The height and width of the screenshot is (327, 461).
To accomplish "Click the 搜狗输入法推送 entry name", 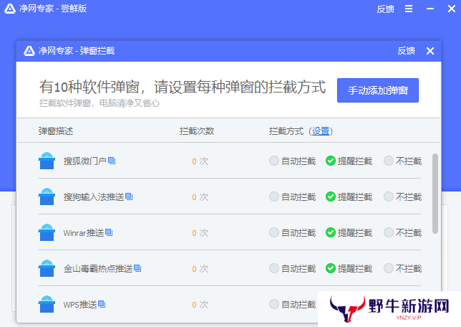I will point(94,196).
